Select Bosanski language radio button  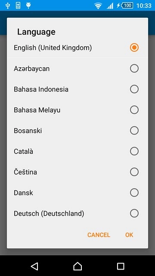pos(134,131)
